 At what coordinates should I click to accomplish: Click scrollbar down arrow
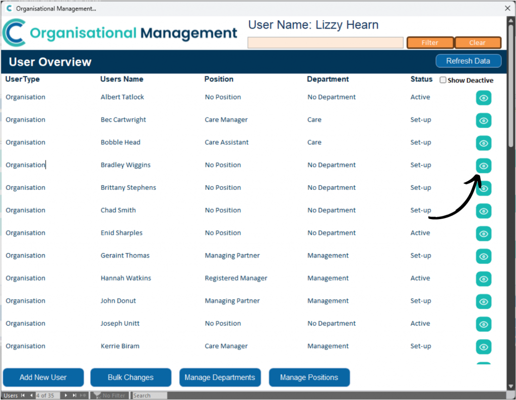(x=511, y=386)
